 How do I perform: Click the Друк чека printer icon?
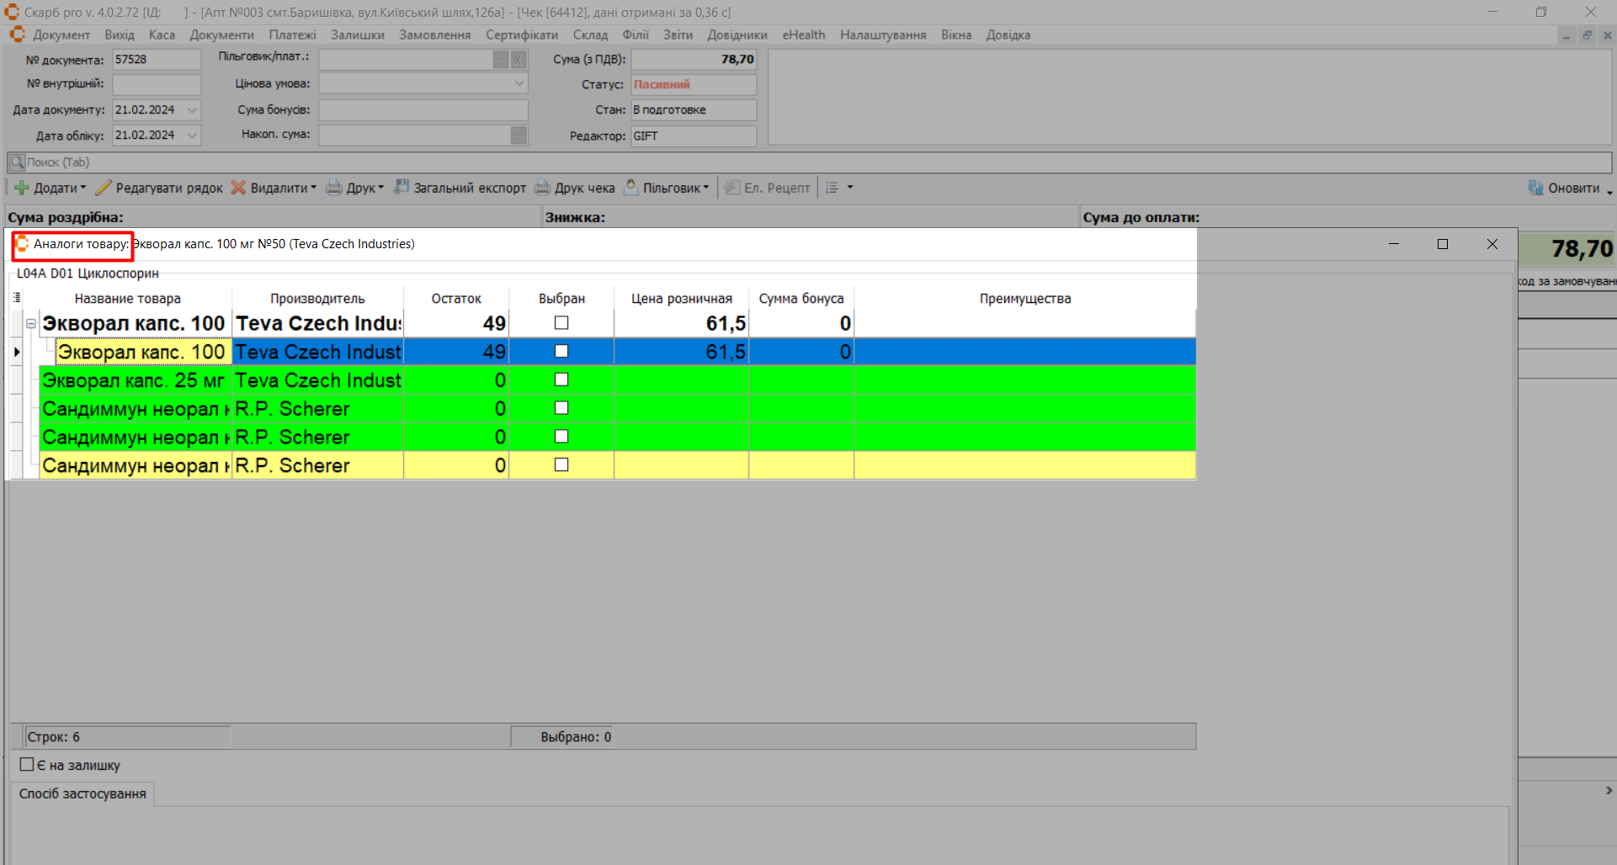543,188
